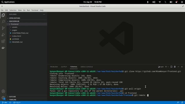Synchronize changes in status bar

point(10,103)
